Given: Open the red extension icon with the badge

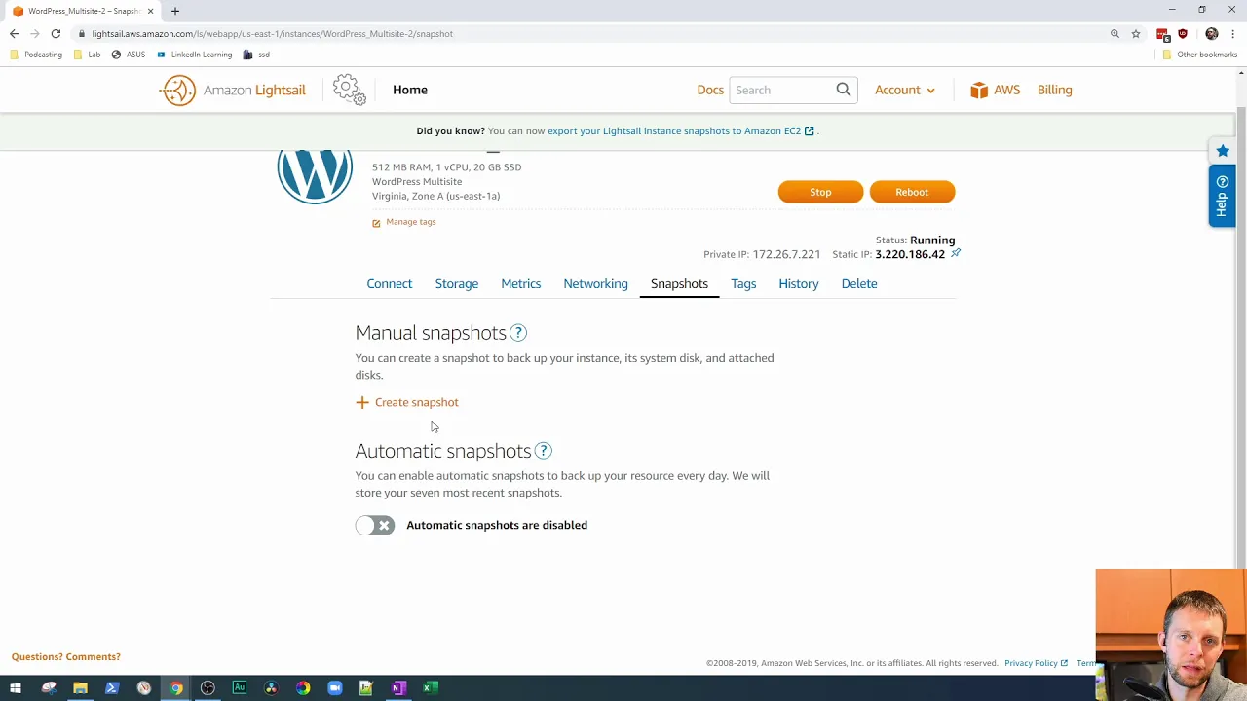Looking at the screenshot, I should tap(1162, 34).
